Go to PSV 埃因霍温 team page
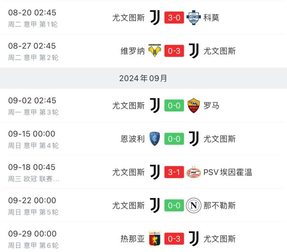 [x=228, y=172]
